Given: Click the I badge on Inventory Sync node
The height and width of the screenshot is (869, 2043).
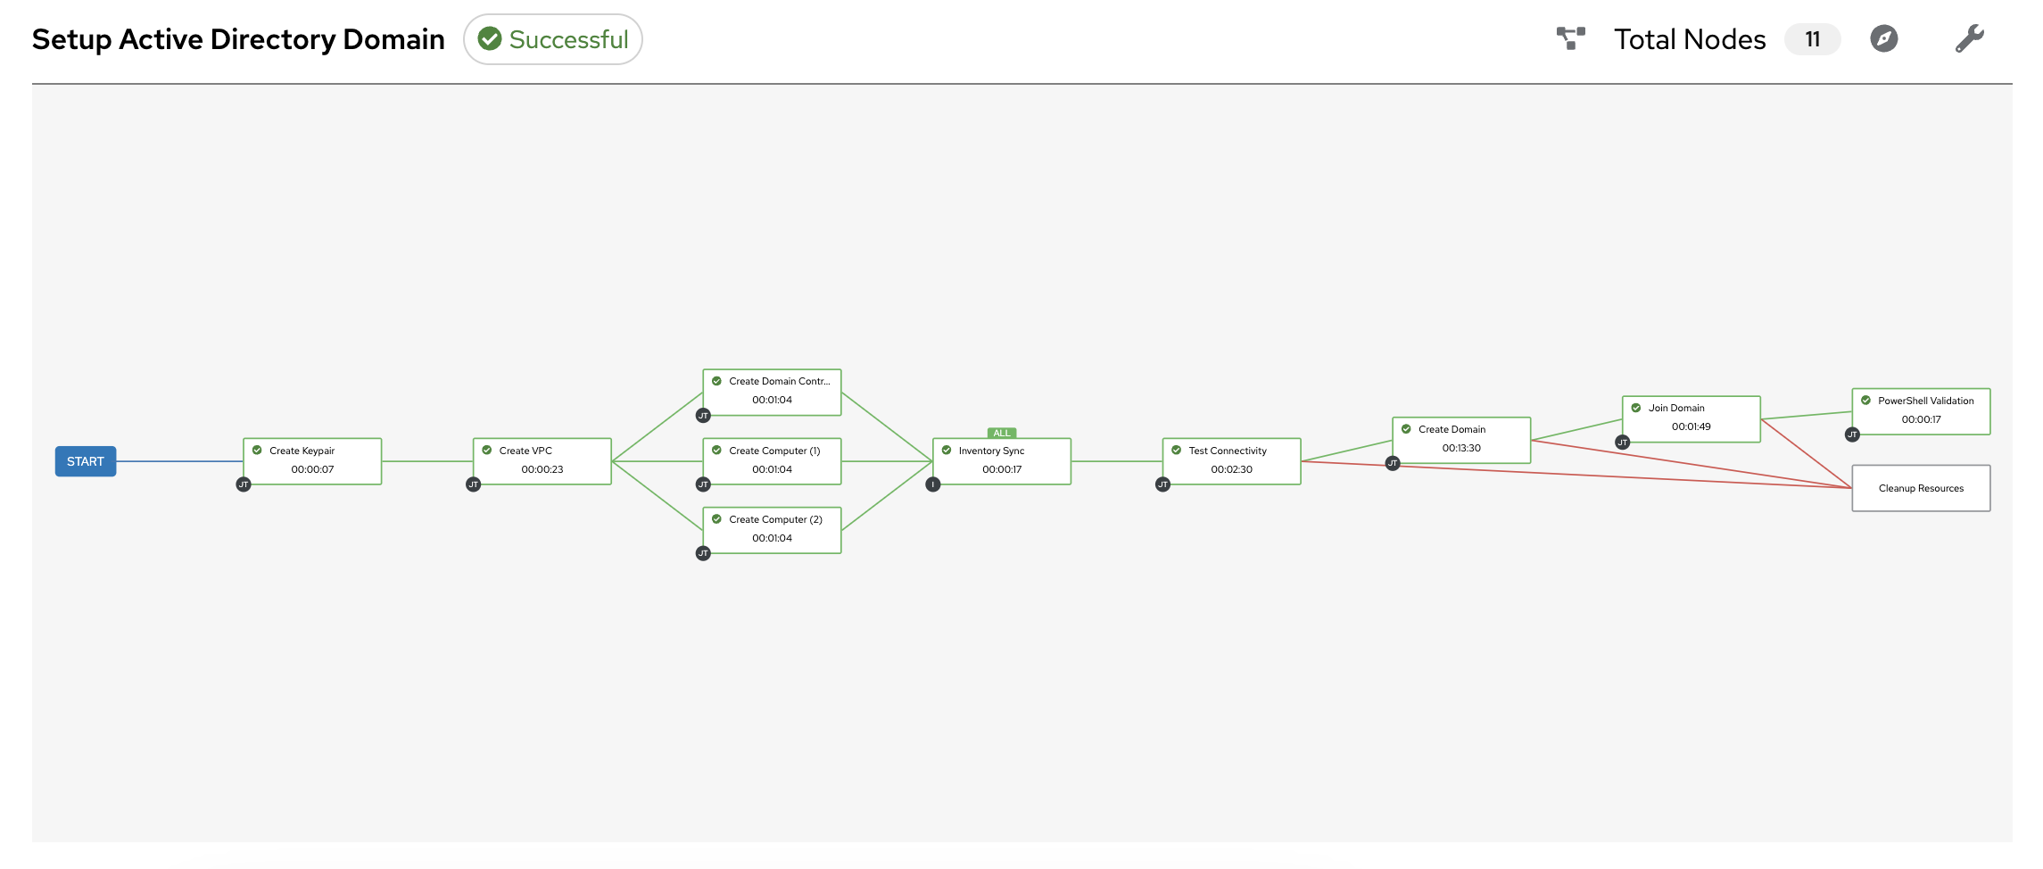Looking at the screenshot, I should (933, 484).
